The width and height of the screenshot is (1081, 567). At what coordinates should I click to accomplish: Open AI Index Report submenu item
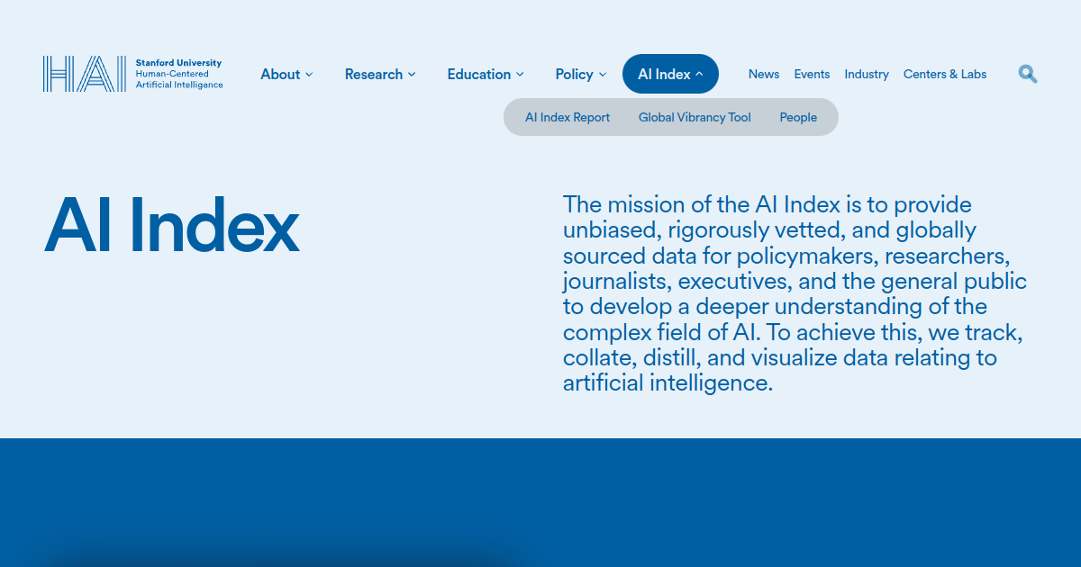click(568, 117)
